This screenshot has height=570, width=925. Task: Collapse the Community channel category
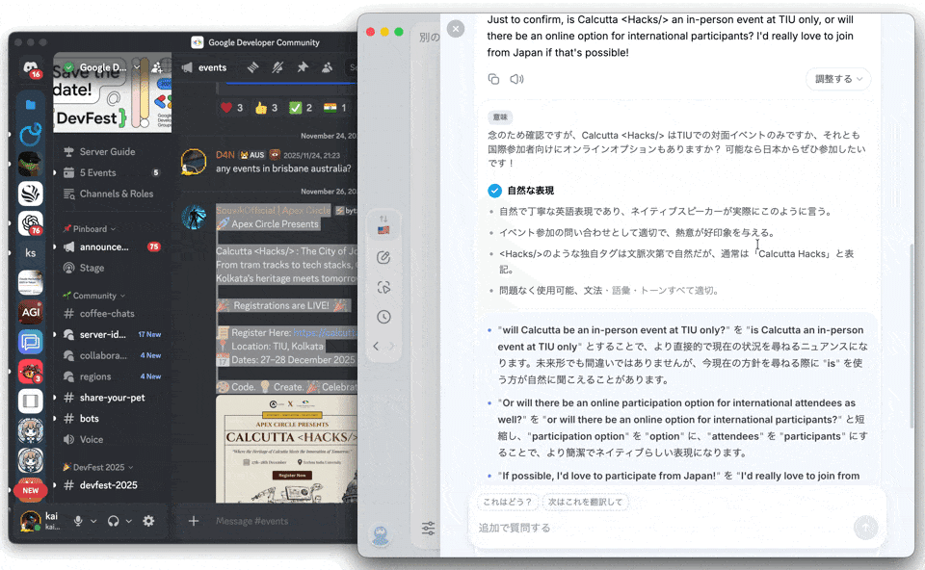94,296
